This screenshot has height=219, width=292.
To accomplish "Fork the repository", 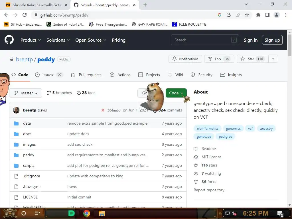I will click(219, 59).
